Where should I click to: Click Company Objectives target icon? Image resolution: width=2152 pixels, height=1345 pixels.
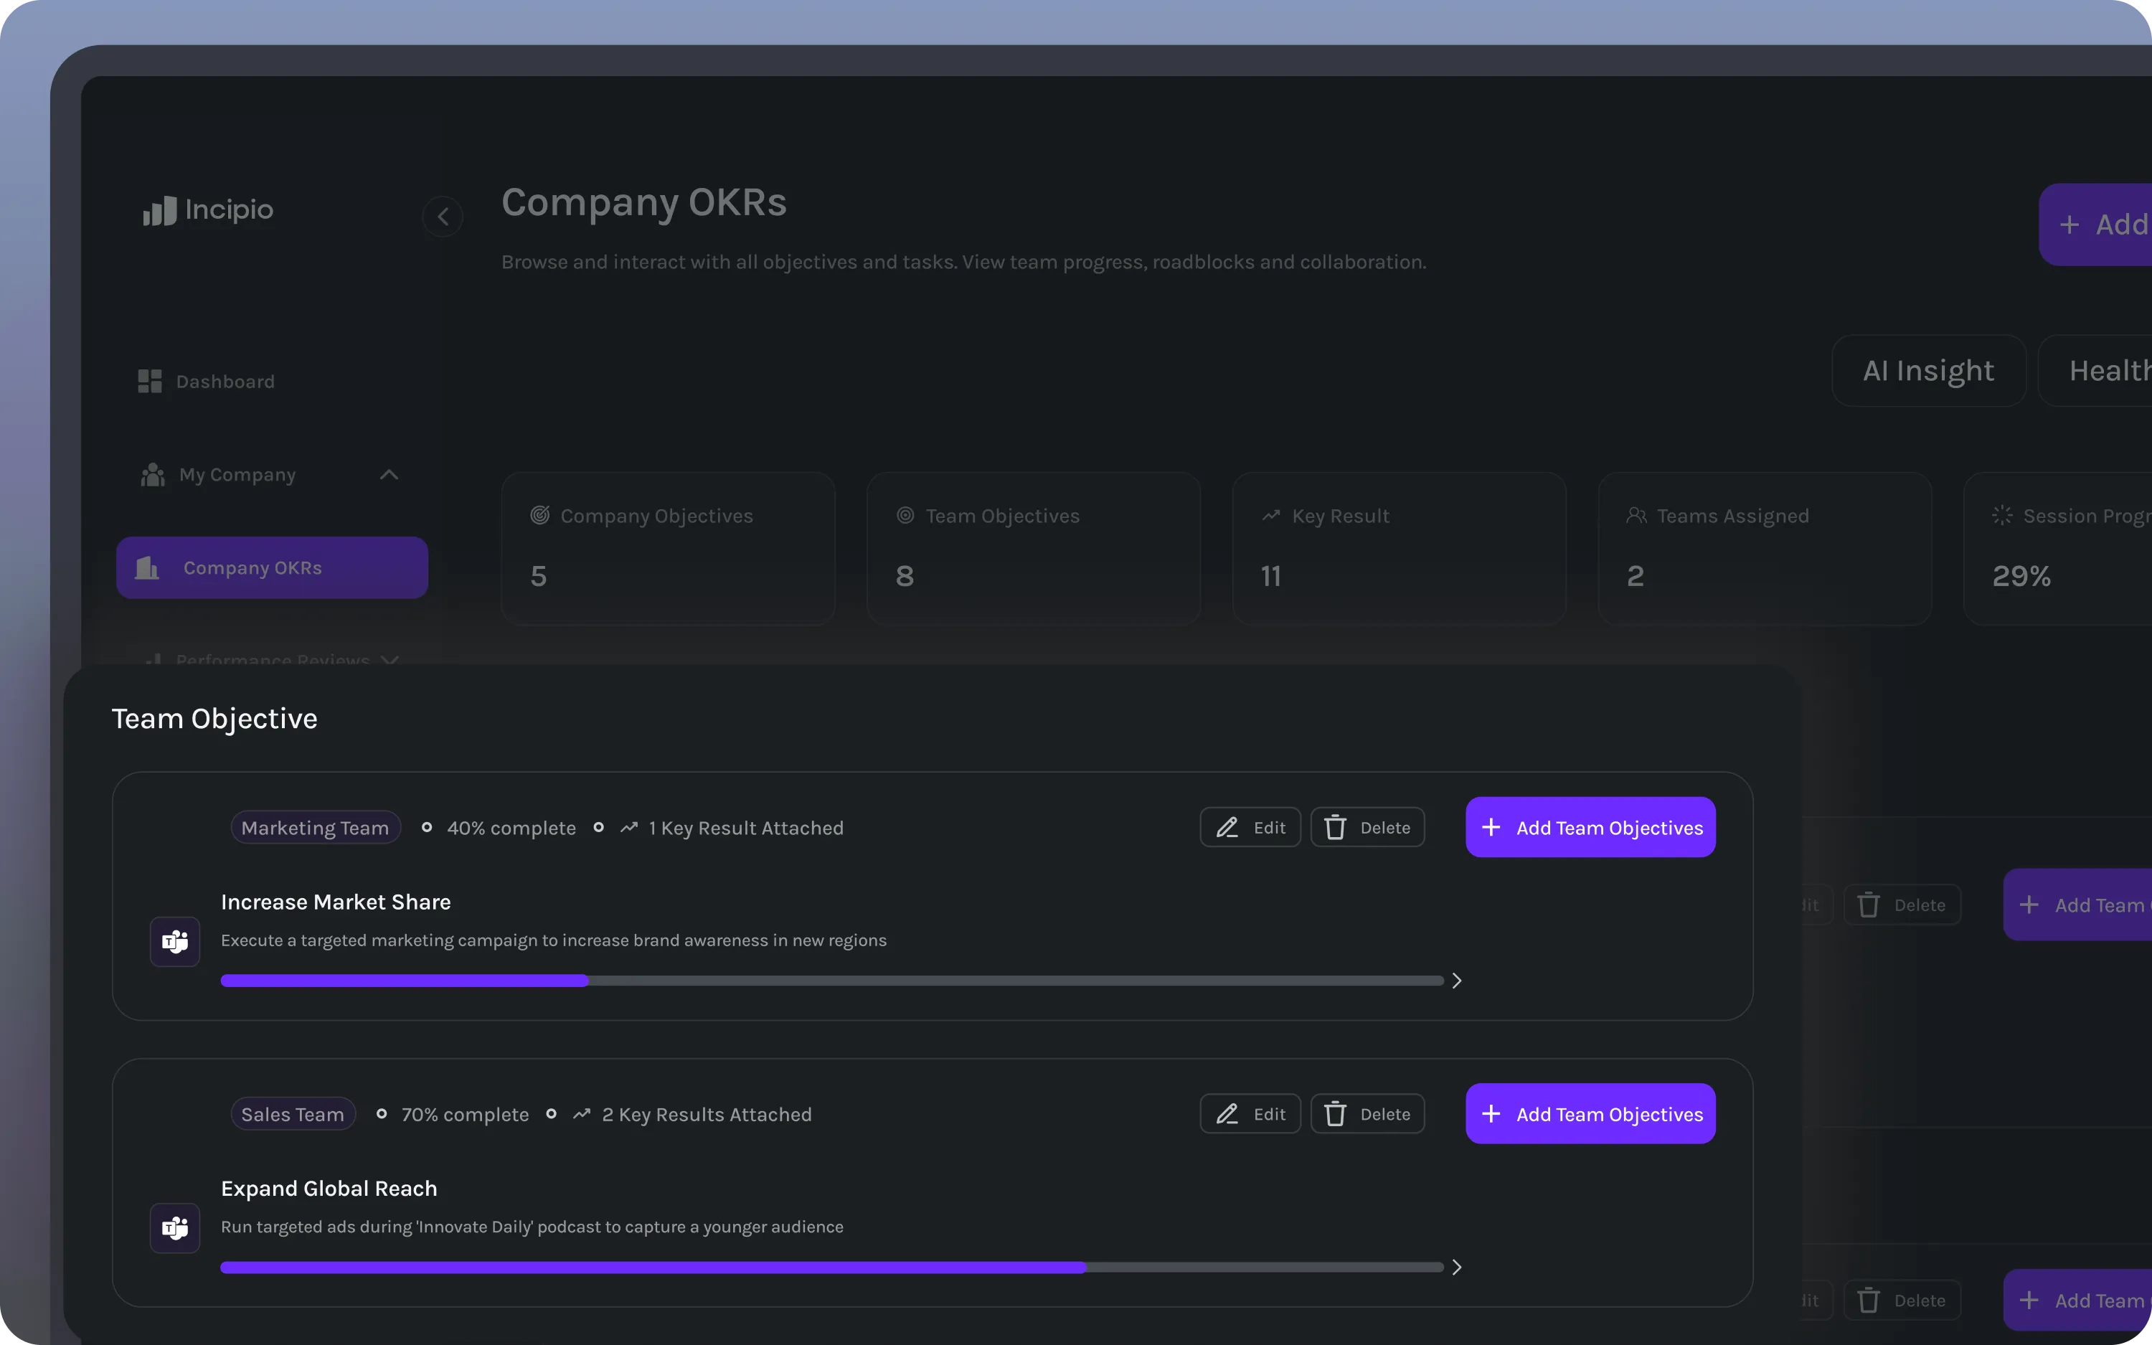tap(539, 515)
